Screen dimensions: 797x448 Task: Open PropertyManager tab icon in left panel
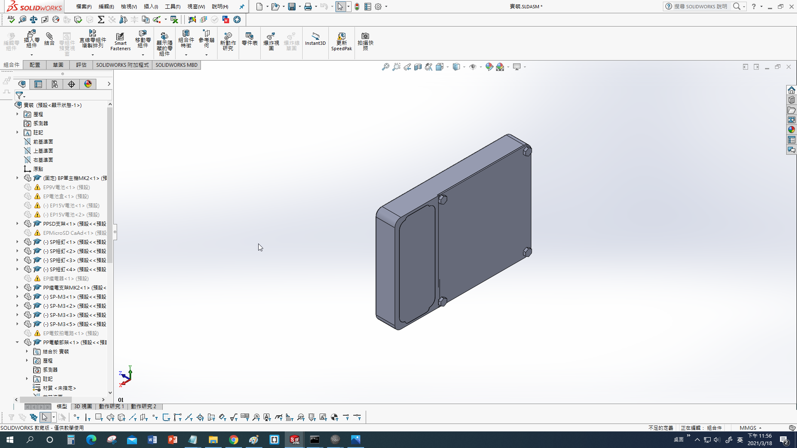coord(38,84)
